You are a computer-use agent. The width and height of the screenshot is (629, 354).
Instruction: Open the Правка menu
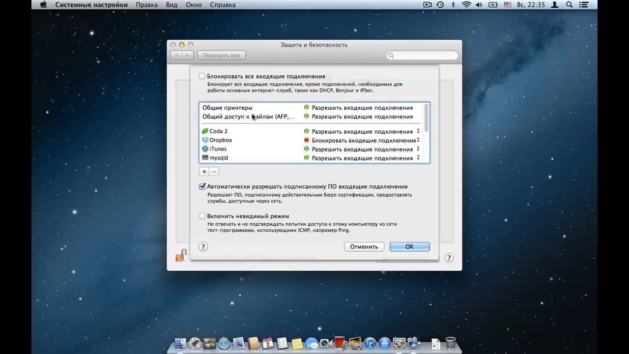point(146,4)
